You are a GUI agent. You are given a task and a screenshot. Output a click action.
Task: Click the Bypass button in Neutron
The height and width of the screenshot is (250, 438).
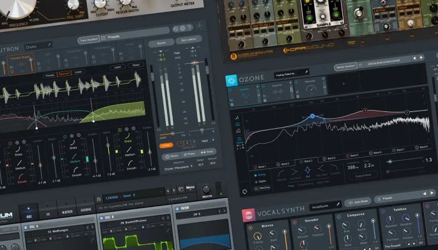pyautogui.click(x=161, y=43)
